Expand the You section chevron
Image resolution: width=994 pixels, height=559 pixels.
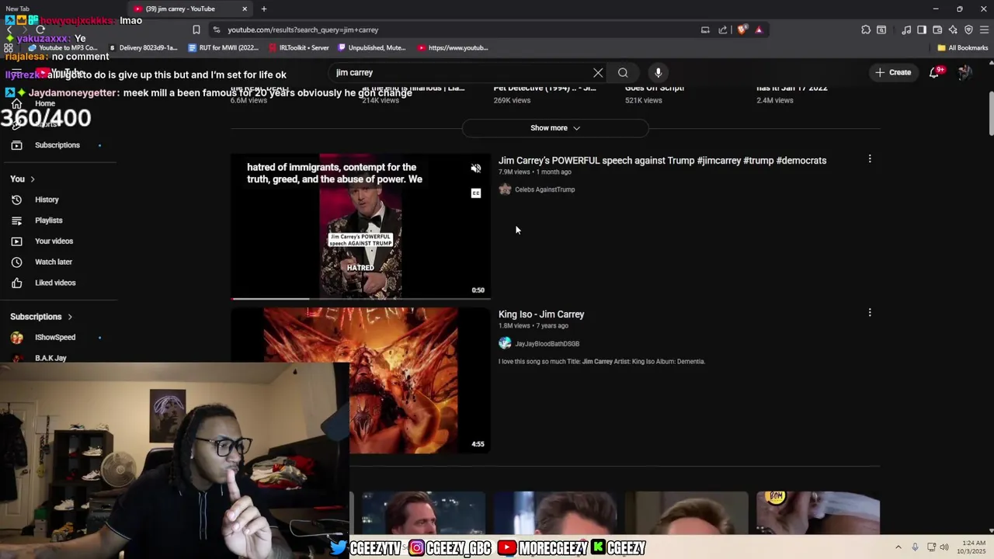pos(33,179)
